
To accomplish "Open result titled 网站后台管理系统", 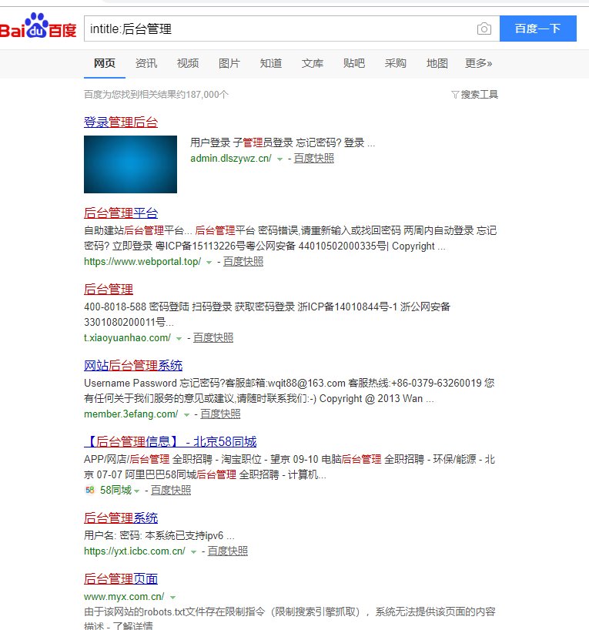I will coord(133,366).
